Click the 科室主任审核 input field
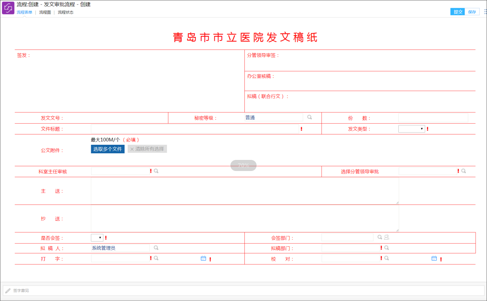 pyautogui.click(x=120, y=171)
